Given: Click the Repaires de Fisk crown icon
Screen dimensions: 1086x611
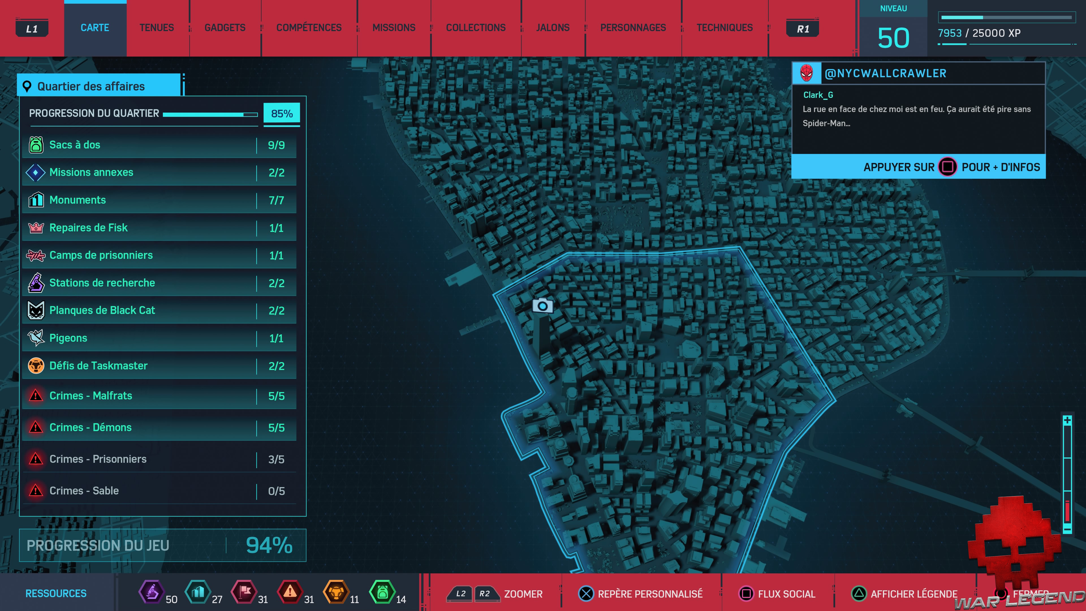Looking at the screenshot, I should [x=36, y=228].
